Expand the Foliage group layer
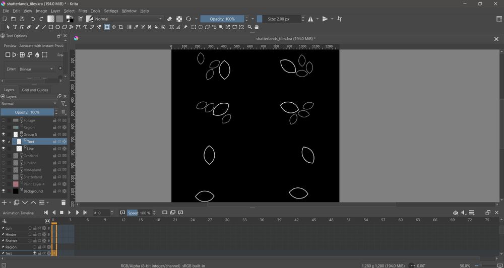 pyautogui.click(x=22, y=121)
